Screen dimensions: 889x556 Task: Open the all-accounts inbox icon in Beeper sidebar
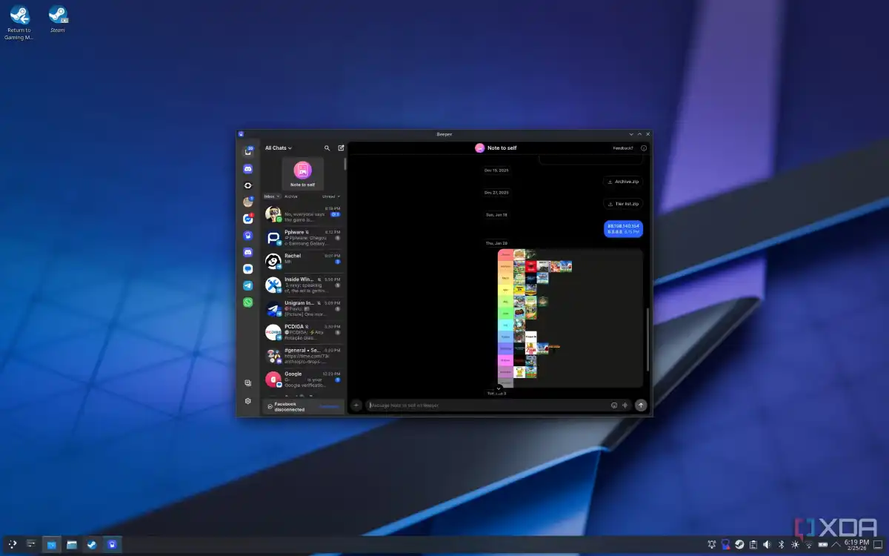pos(248,151)
